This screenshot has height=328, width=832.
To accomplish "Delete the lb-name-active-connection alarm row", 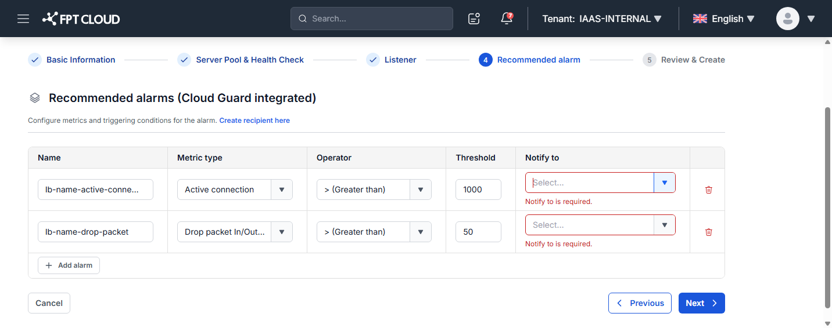I will (708, 189).
